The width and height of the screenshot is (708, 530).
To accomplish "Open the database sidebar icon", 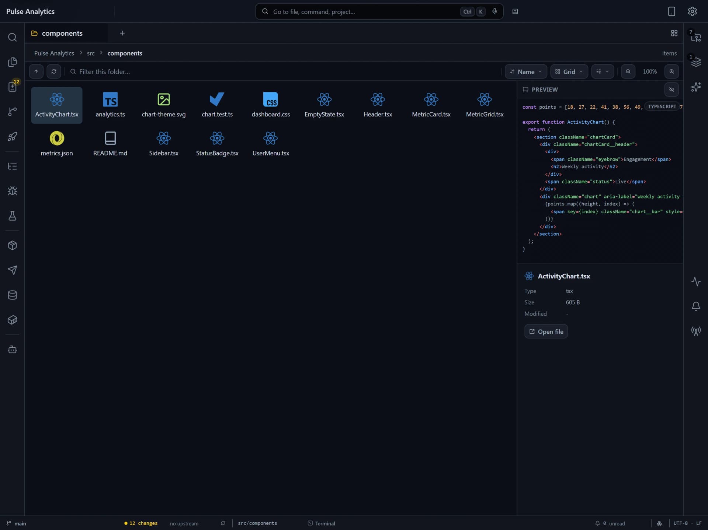I will click(12, 295).
